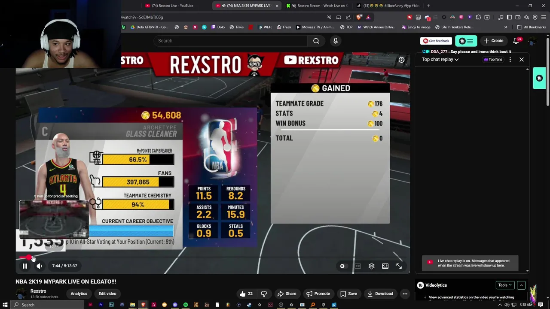
Task: Open Dolo GFX/VFX bookmark
Action: click(x=149, y=27)
